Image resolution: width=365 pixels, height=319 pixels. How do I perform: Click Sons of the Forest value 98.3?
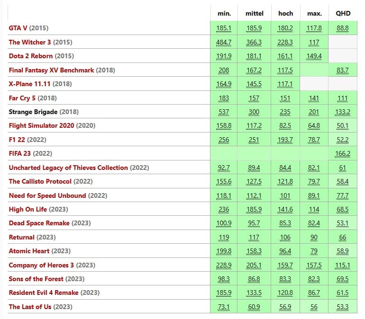(224, 279)
